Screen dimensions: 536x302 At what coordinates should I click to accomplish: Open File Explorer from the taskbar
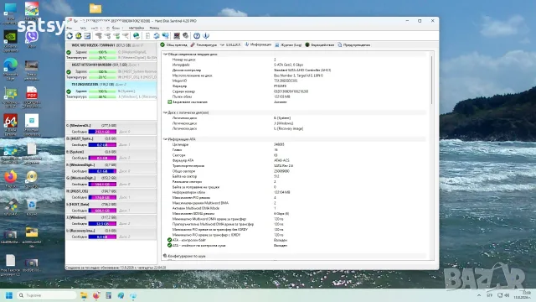pyautogui.click(x=84, y=295)
